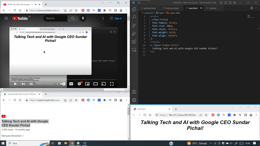260x146 pixels.
Task: Click the YouTube voice search microphone
Action: click(x=83, y=18)
